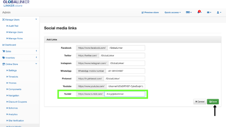The width and height of the screenshot is (226, 127).
Task: Collapse the Manage Users section chevron
Action: click(x=36, y=19)
